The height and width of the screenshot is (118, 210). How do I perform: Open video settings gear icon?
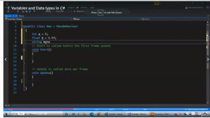pos(199,114)
